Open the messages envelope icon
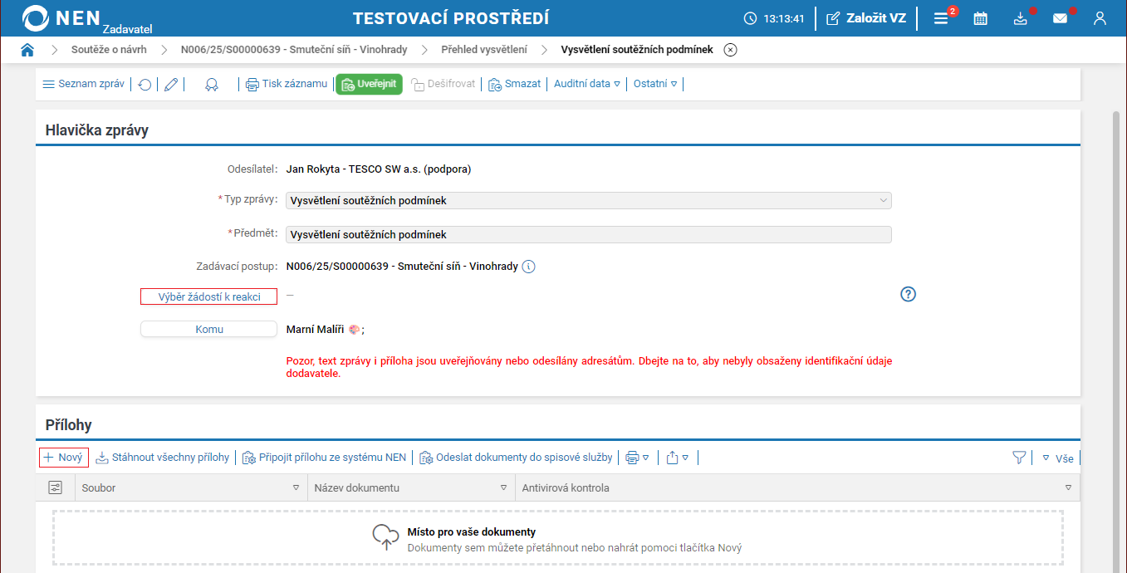 1060,18
